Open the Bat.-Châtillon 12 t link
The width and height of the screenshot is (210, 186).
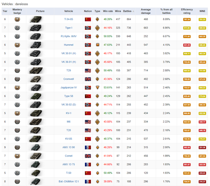click(x=69, y=182)
